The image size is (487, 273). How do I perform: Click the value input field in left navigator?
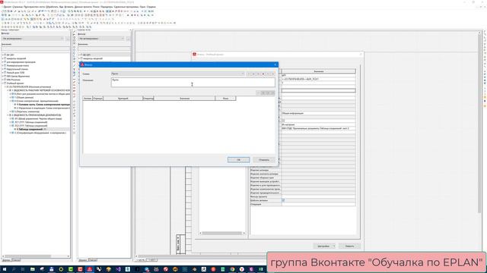[x=36, y=49]
